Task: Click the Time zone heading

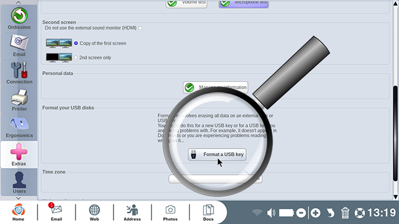Action: 53,172
